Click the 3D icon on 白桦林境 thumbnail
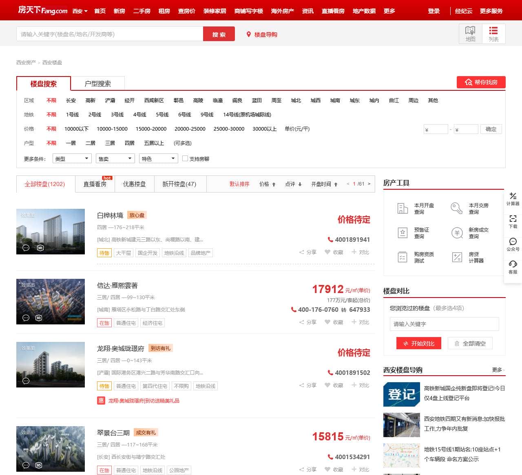Image resolution: width=522 pixels, height=475 pixels. pos(40,248)
